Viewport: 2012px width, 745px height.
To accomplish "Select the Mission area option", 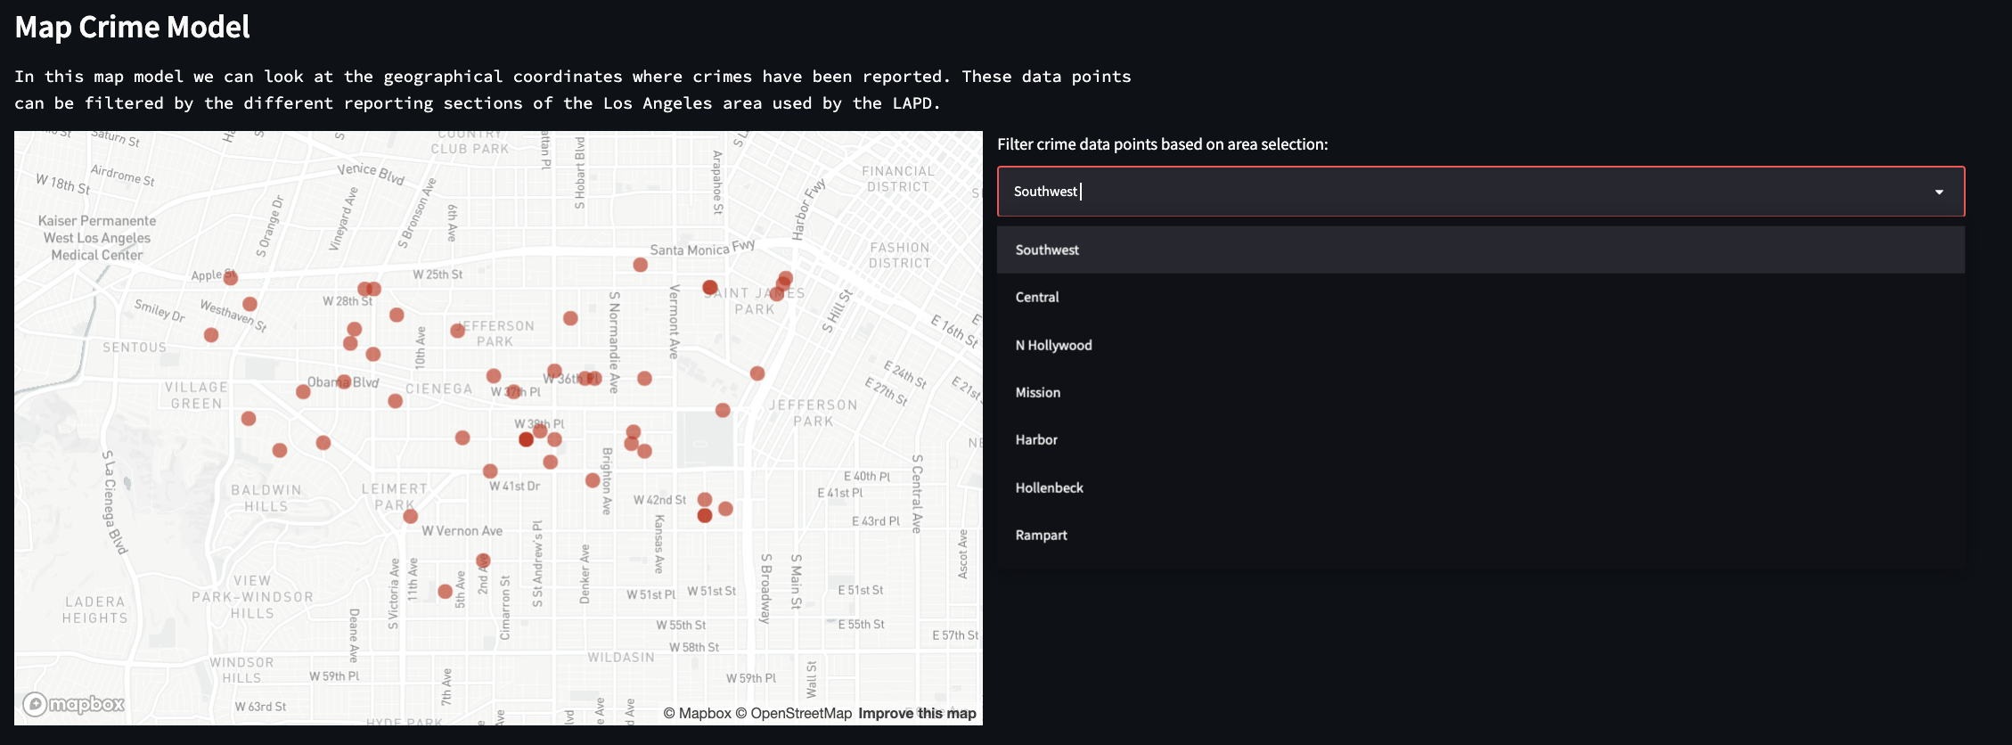I will (x=1038, y=393).
